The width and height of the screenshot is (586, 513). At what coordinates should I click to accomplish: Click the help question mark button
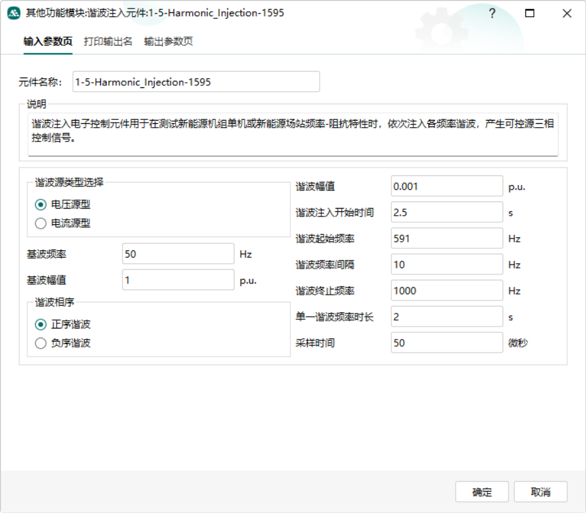click(492, 13)
